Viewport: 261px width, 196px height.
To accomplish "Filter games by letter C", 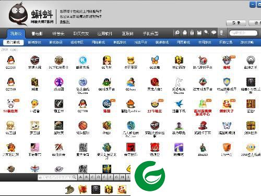I will (x=92, y=177).
